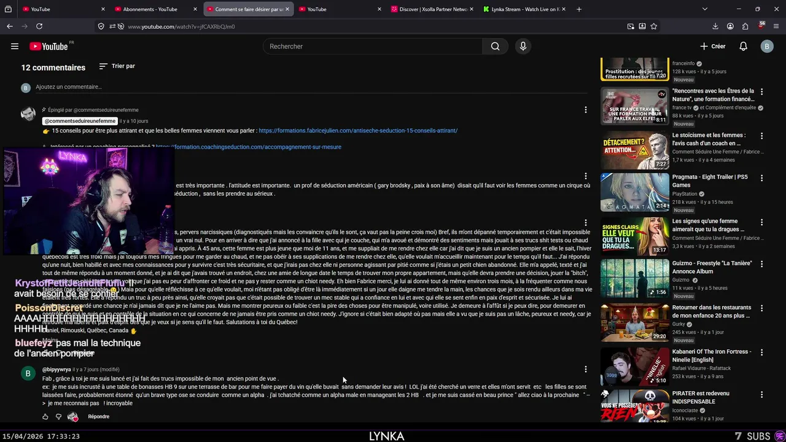Open options for the Rencontres avec les Êtres video
The image size is (786, 442).
[761, 91]
